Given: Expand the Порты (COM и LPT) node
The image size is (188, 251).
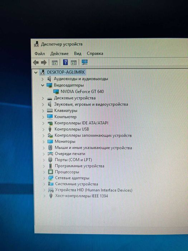Looking at the screenshot, I should (44, 160).
